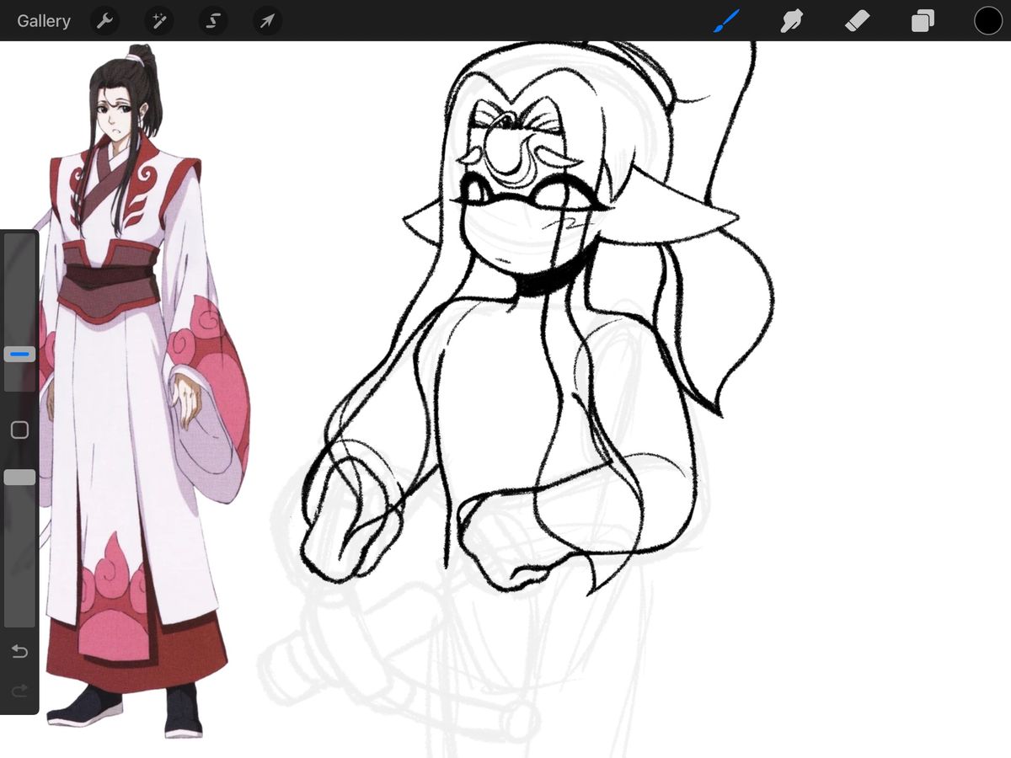
Task: Activate the Selection tool
Action: [x=213, y=21]
